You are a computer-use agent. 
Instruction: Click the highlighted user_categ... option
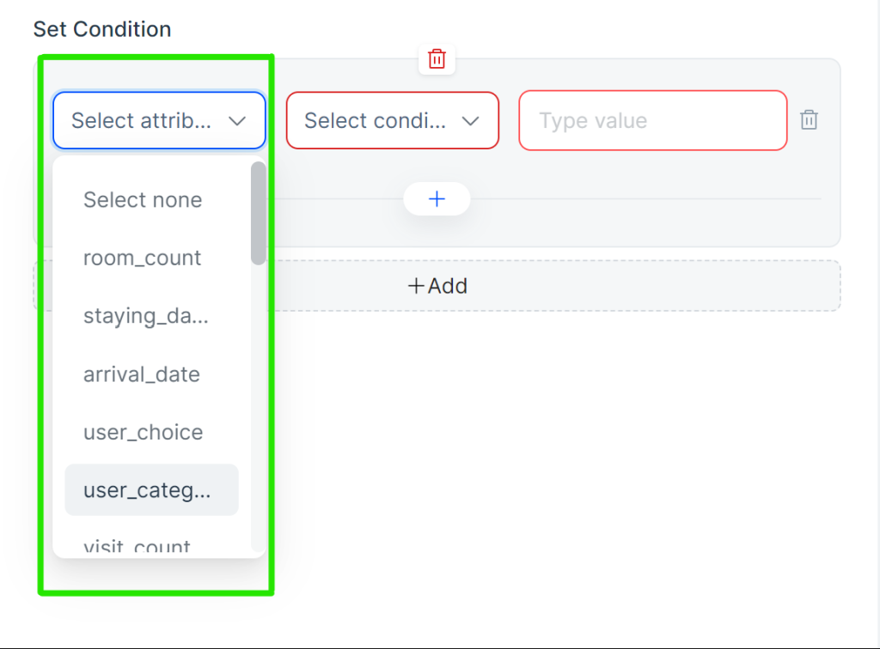[x=151, y=490]
